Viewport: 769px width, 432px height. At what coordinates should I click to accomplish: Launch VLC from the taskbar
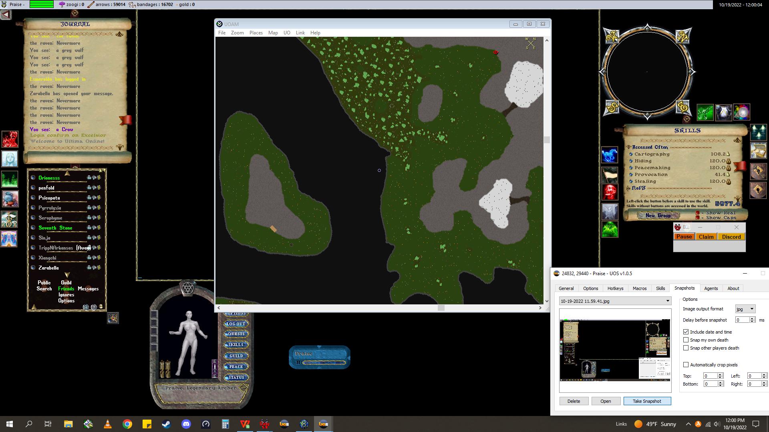click(107, 424)
